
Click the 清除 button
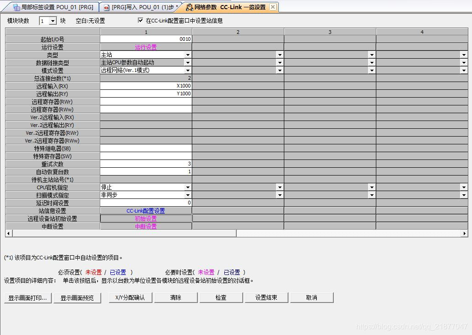point(175,297)
